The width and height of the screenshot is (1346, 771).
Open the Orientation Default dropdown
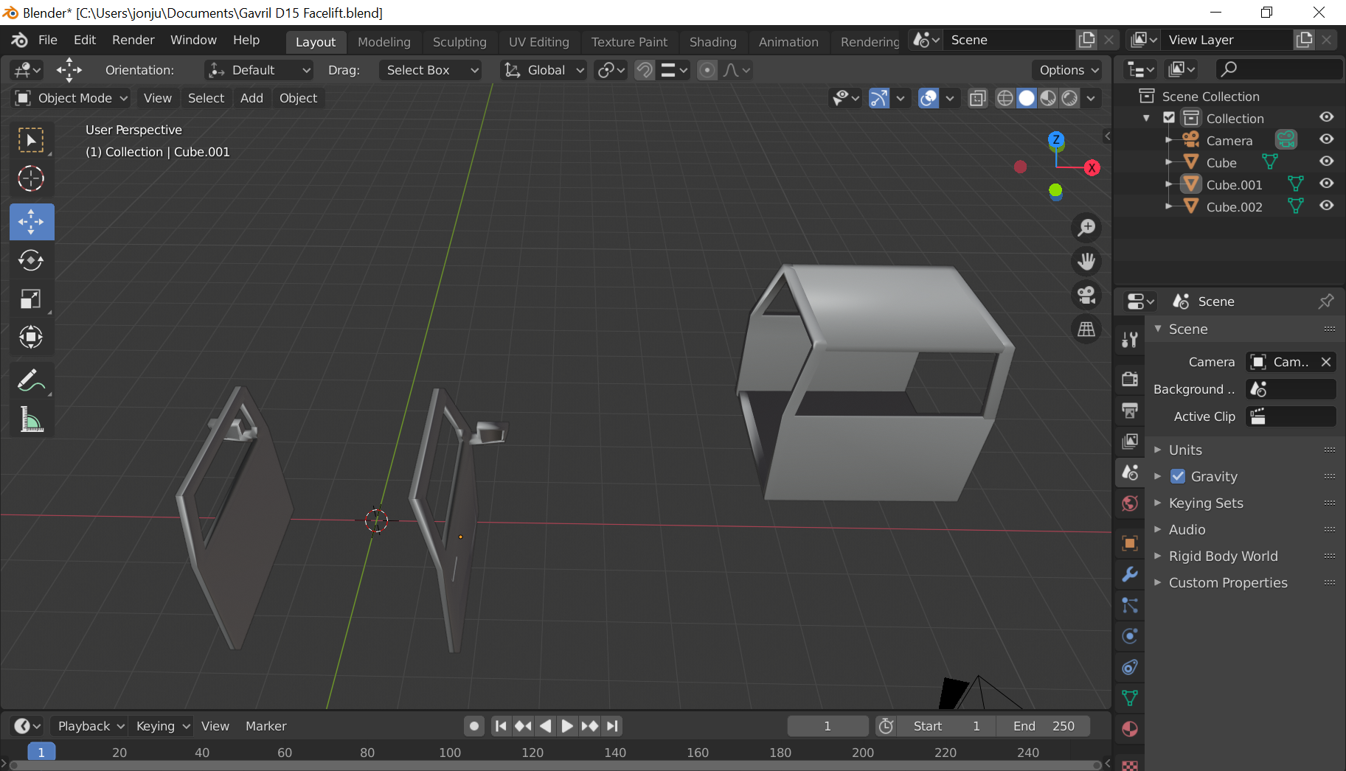(x=259, y=70)
